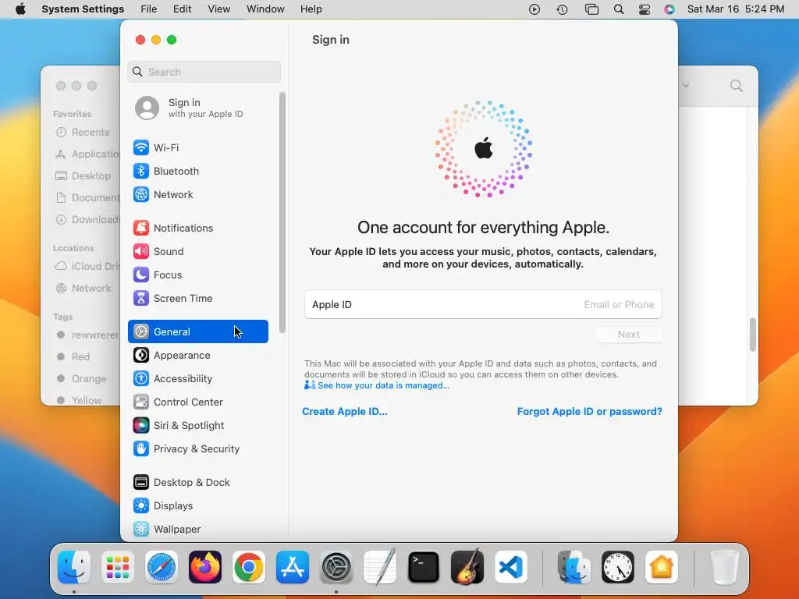
Task: Open Appearance settings
Action: (x=197, y=356)
